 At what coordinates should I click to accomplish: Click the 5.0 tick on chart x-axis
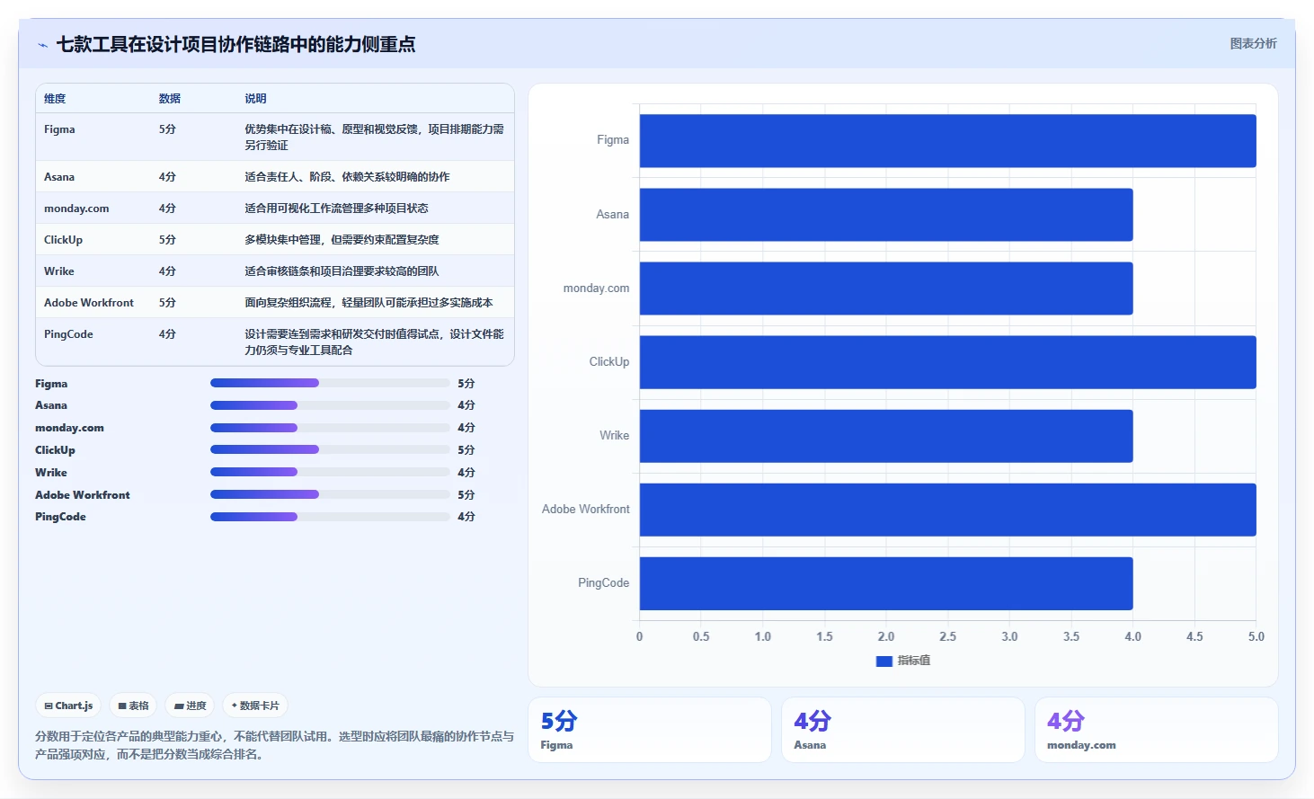(1256, 636)
